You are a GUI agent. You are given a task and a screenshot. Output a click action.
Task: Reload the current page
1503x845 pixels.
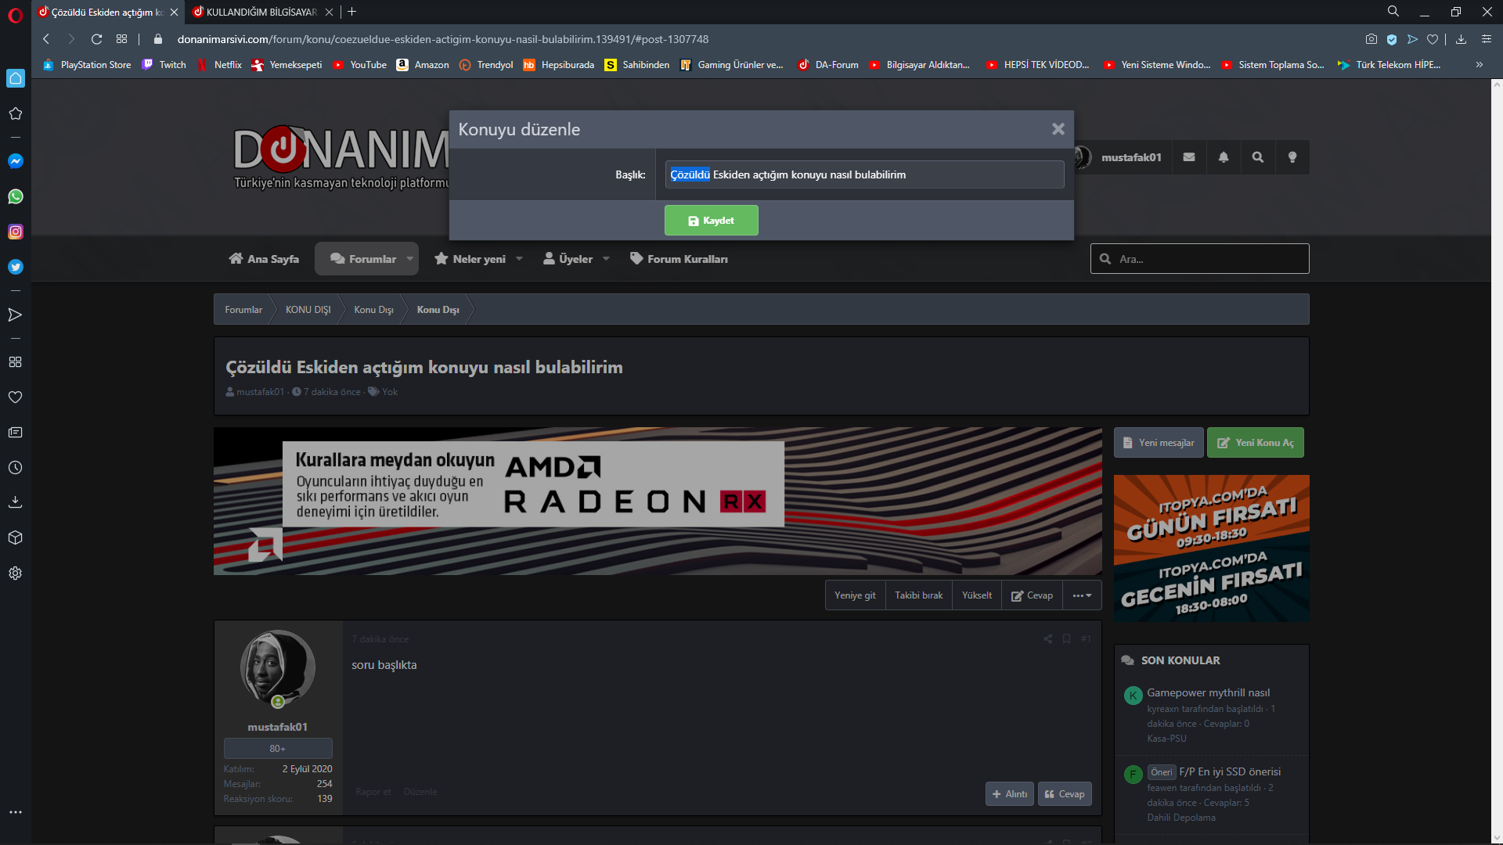96,39
